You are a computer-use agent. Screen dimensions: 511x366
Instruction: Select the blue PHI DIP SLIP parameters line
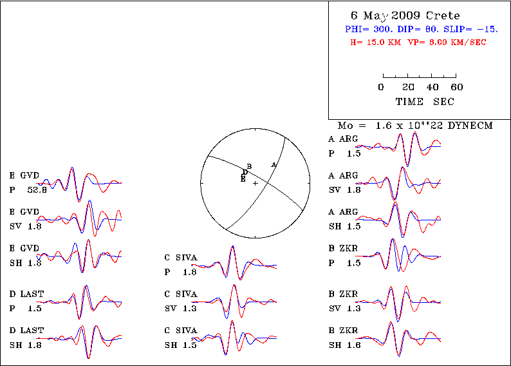tap(422, 30)
